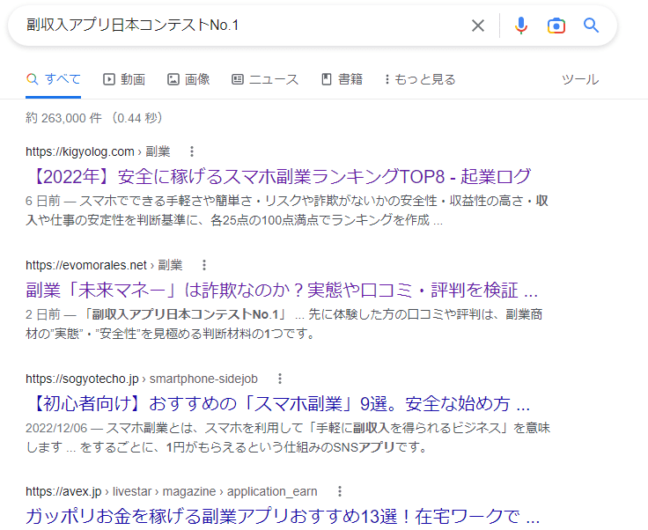Open the ツール (Tools) filter options
This screenshot has width=648, height=530.
click(579, 79)
